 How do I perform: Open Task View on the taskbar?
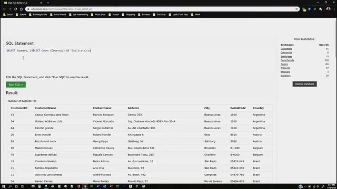click(23, 186)
